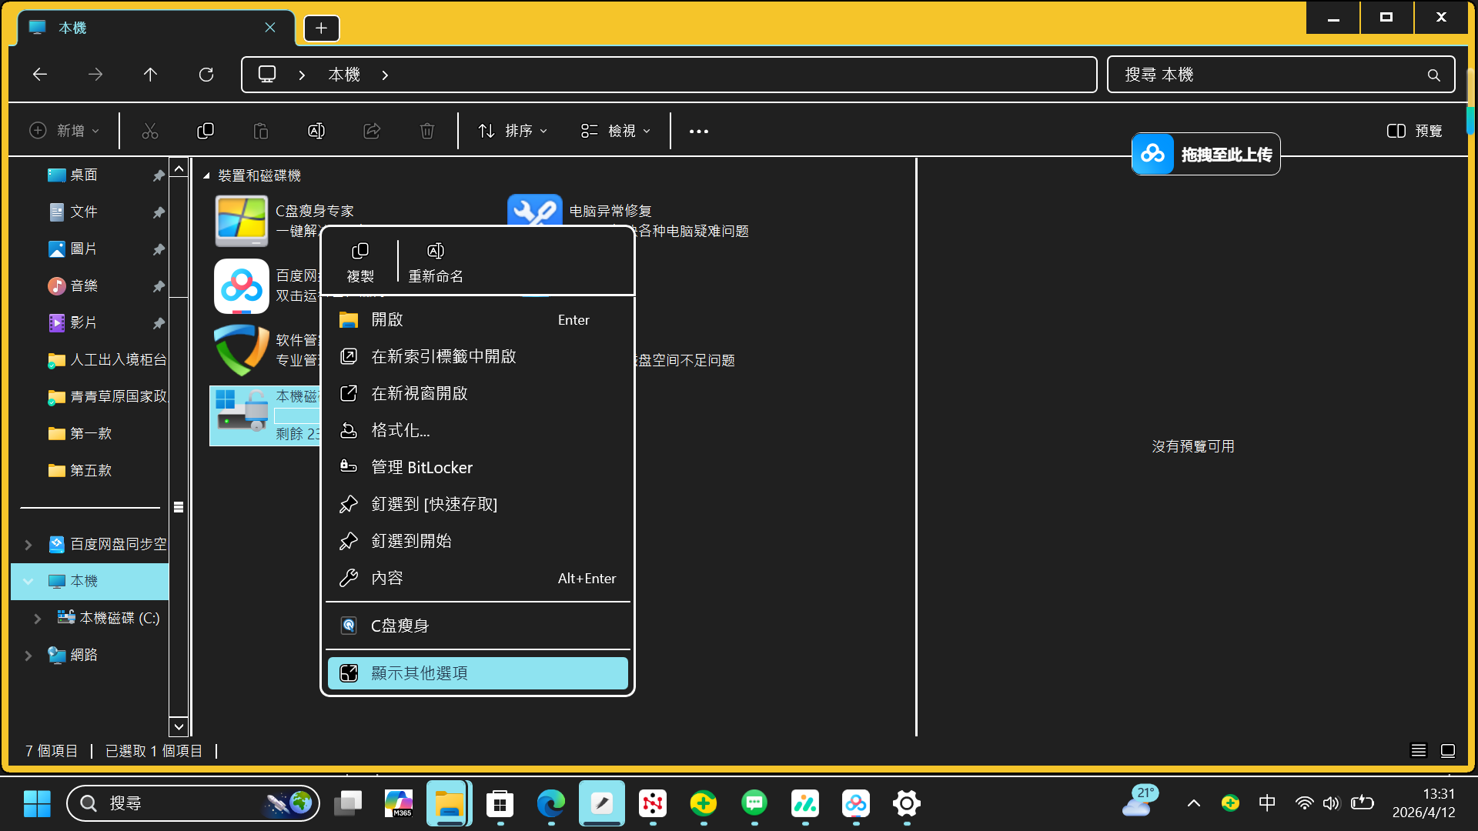
Task: Expand the 網路 tree node
Action: 28,656
